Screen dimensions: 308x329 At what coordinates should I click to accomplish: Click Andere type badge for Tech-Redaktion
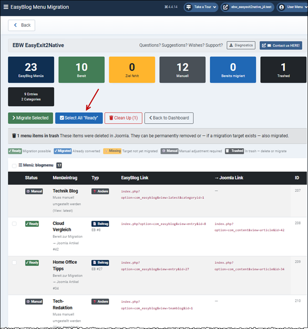coord(100,302)
